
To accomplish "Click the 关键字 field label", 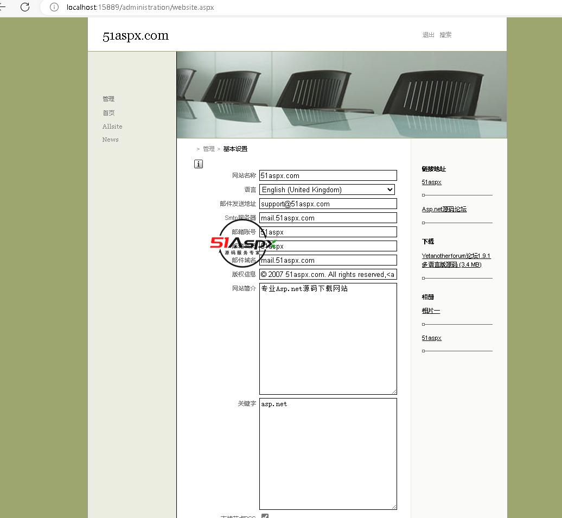I will click(247, 403).
